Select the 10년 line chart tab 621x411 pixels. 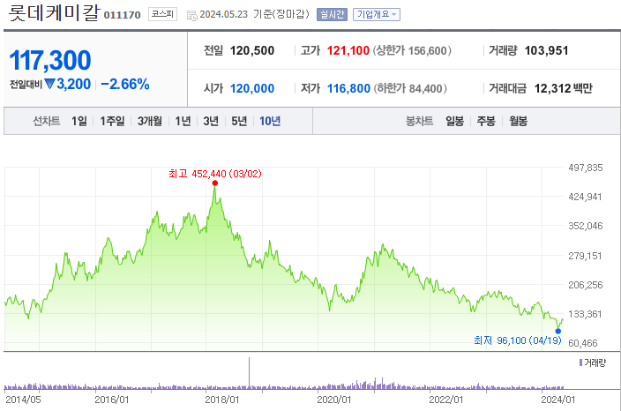point(270,121)
